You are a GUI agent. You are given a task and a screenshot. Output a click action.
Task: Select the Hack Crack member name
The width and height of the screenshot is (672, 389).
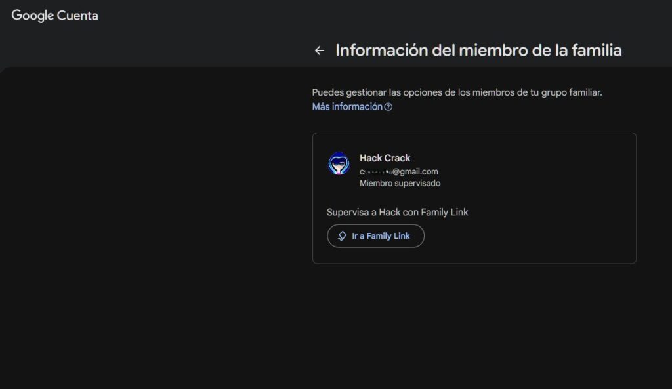385,158
